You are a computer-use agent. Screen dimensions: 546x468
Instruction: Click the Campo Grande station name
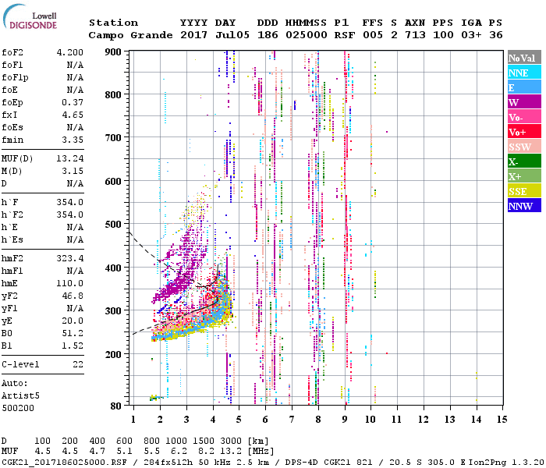coord(123,36)
